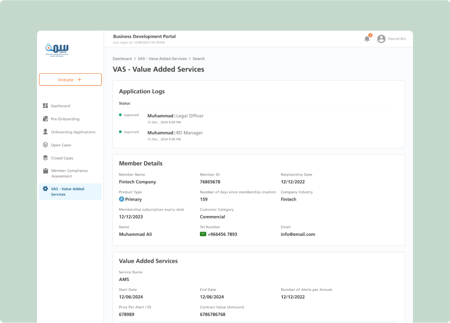Click the email info@email.com

pyautogui.click(x=298, y=234)
